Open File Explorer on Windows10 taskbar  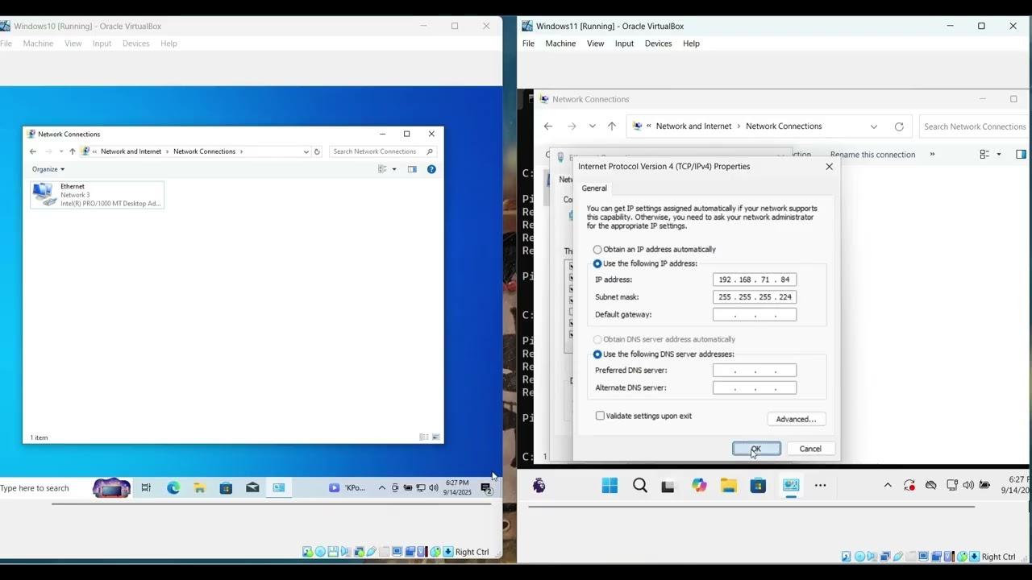[x=199, y=488]
